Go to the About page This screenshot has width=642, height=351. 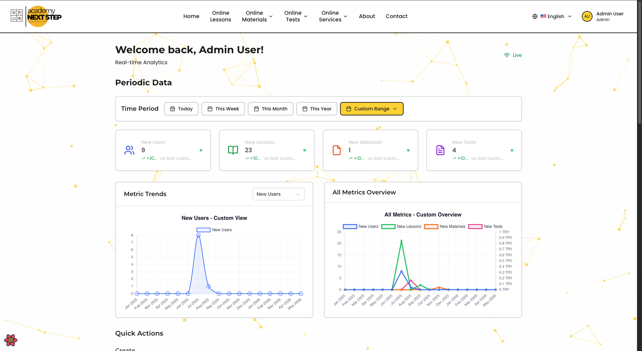(367, 16)
